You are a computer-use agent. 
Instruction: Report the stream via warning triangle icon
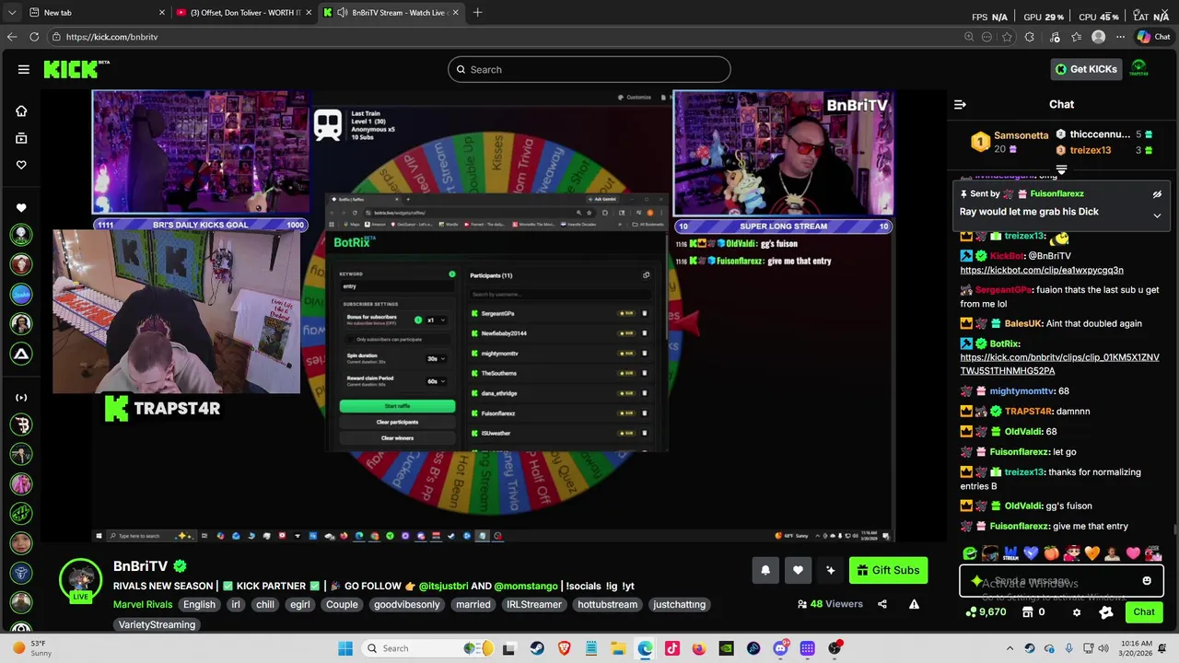[x=914, y=604]
